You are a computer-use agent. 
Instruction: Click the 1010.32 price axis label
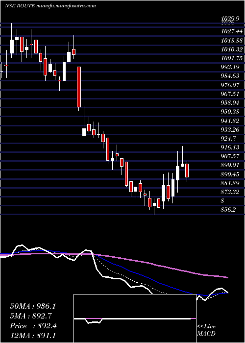pos(232,49)
